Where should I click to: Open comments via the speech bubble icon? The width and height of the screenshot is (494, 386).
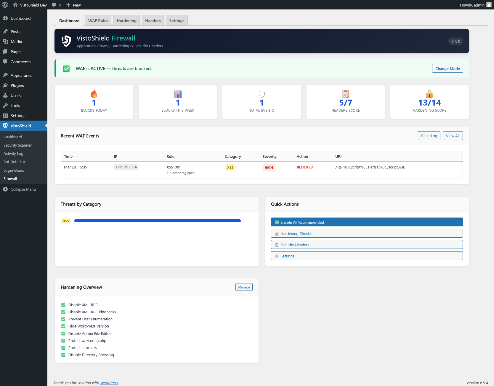click(x=54, y=5)
